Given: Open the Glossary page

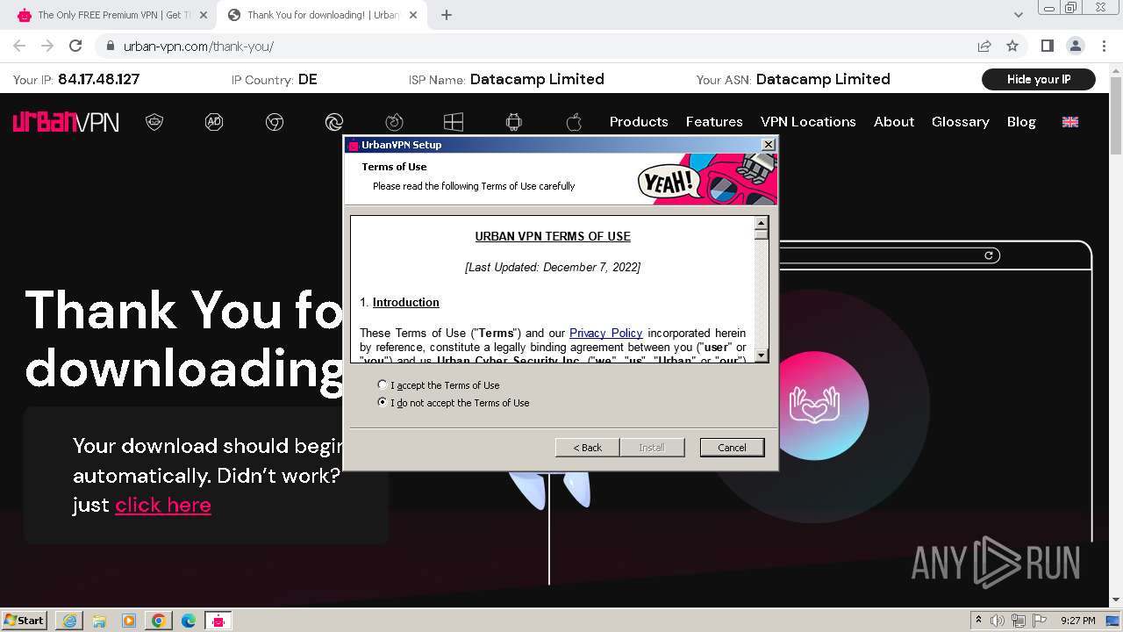Looking at the screenshot, I should 961,122.
